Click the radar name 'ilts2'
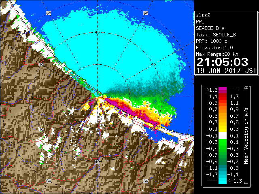 203,15
